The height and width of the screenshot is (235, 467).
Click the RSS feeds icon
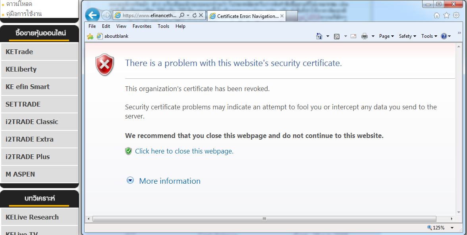click(x=337, y=36)
